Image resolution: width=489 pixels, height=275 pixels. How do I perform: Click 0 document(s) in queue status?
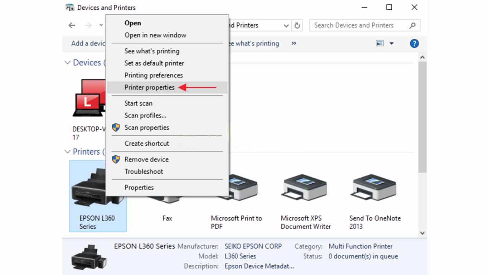(x=363, y=256)
